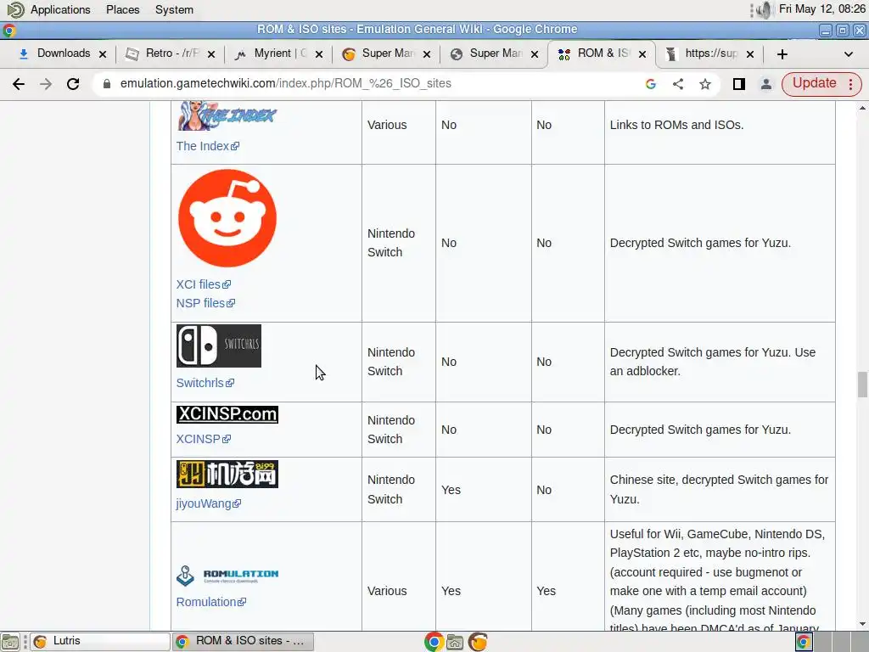Click the scrollbar down arrow

click(x=862, y=624)
